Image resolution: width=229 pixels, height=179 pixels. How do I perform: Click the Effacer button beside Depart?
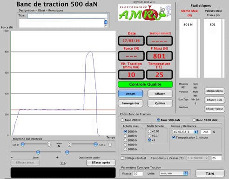pyautogui.click(x=160, y=94)
